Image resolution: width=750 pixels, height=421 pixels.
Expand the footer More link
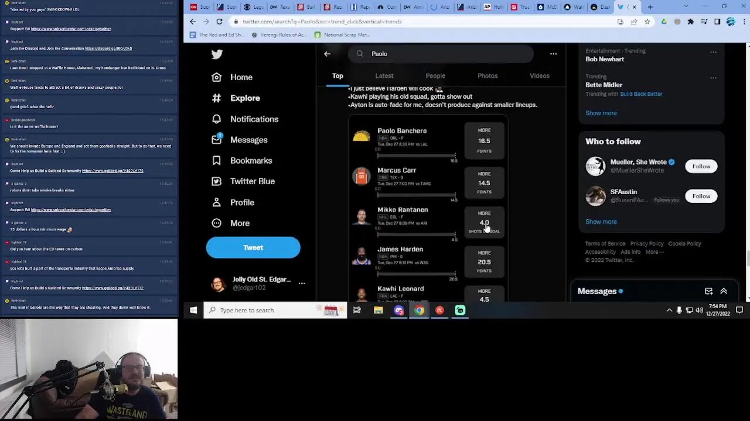click(654, 252)
